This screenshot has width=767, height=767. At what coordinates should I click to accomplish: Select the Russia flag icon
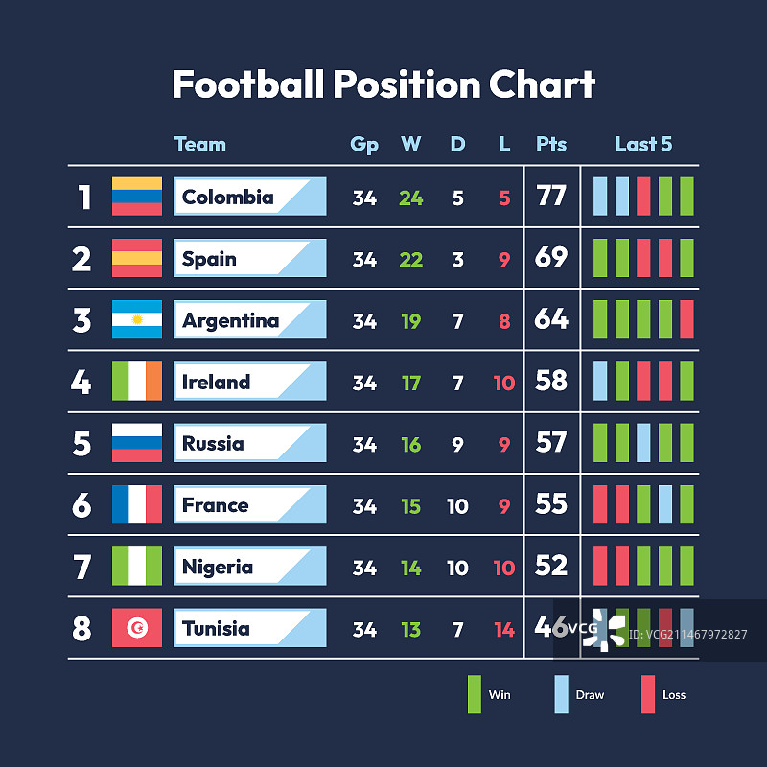[137, 443]
